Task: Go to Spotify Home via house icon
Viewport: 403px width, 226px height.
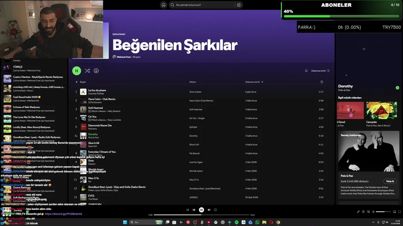Action: pos(163,5)
